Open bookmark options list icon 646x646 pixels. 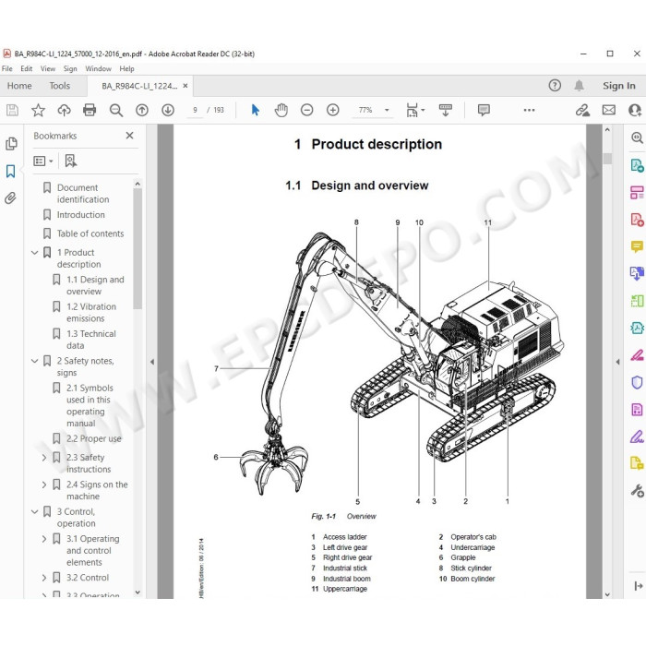42,161
